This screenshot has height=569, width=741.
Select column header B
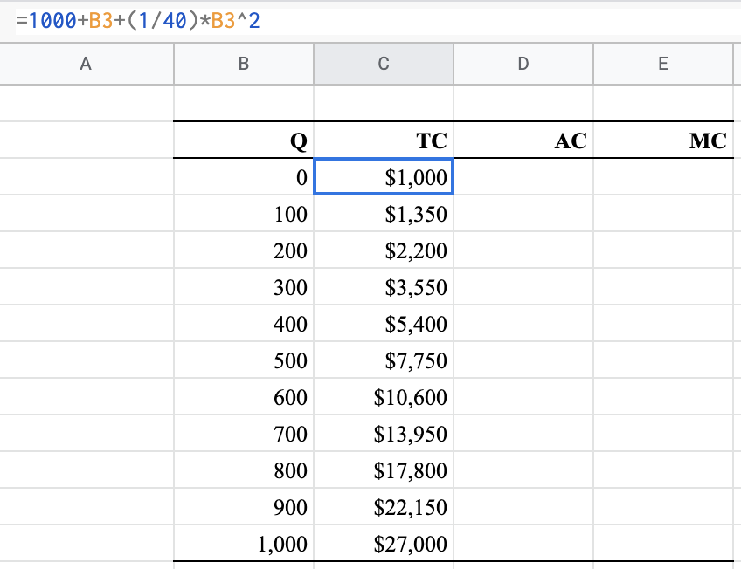(243, 64)
